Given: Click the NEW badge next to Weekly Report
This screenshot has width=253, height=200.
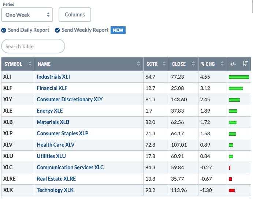Looking at the screenshot, I should [x=118, y=30].
